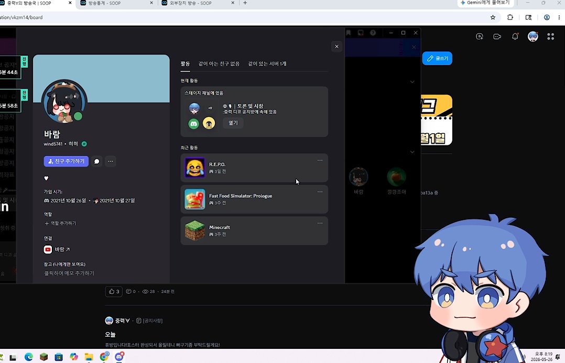Click the 바람 profile avatar
This screenshot has width=565, height=363.
(64, 101)
